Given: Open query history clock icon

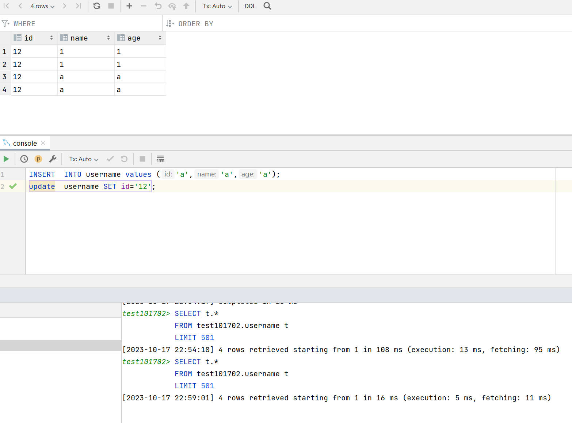Looking at the screenshot, I should (x=24, y=159).
